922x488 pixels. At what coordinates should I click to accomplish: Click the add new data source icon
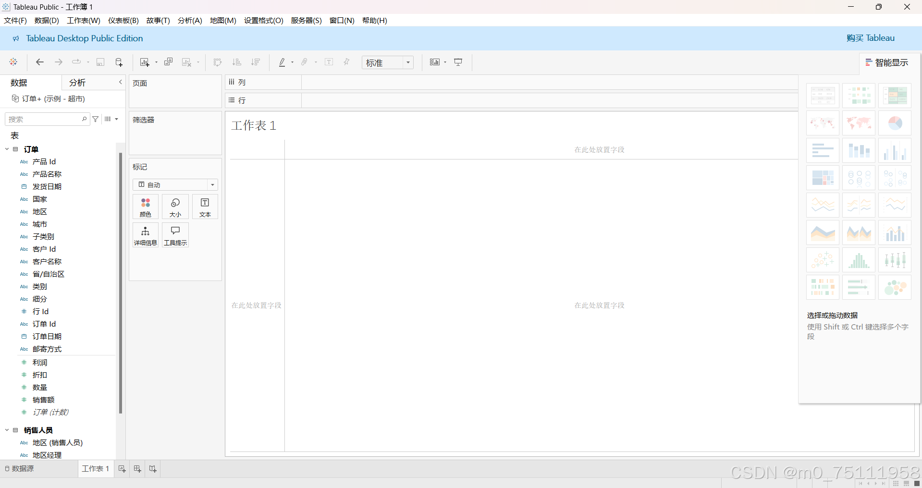pyautogui.click(x=119, y=62)
